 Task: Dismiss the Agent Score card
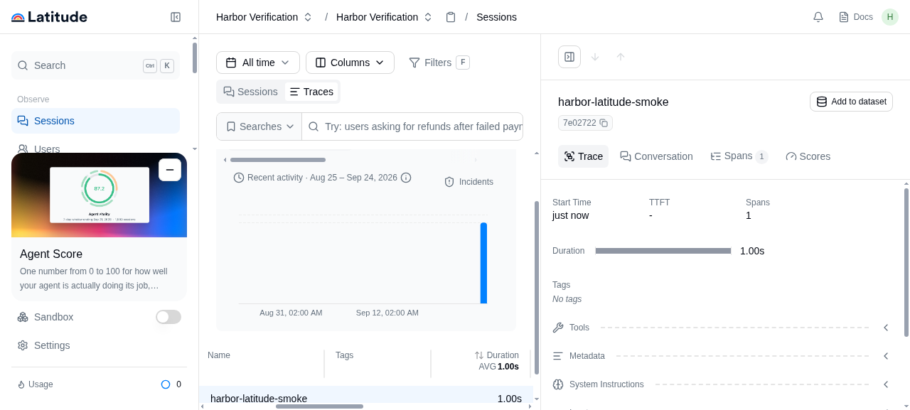pos(170,170)
